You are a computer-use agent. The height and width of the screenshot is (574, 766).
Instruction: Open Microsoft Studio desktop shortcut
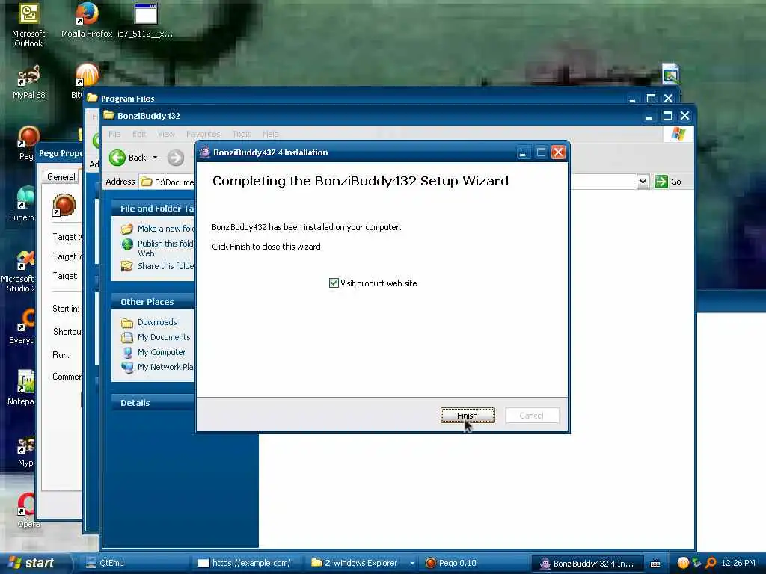[19, 271]
